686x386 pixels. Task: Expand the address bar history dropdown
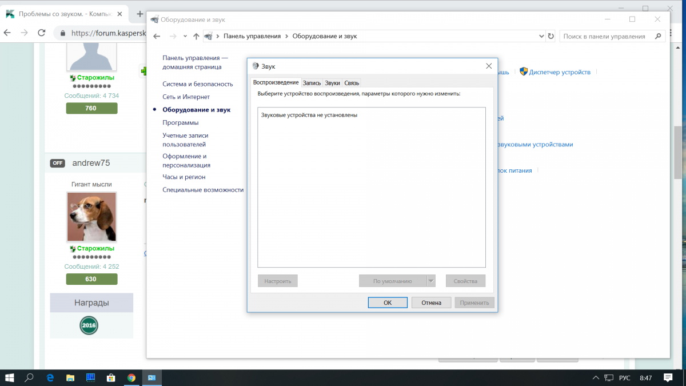[541, 36]
